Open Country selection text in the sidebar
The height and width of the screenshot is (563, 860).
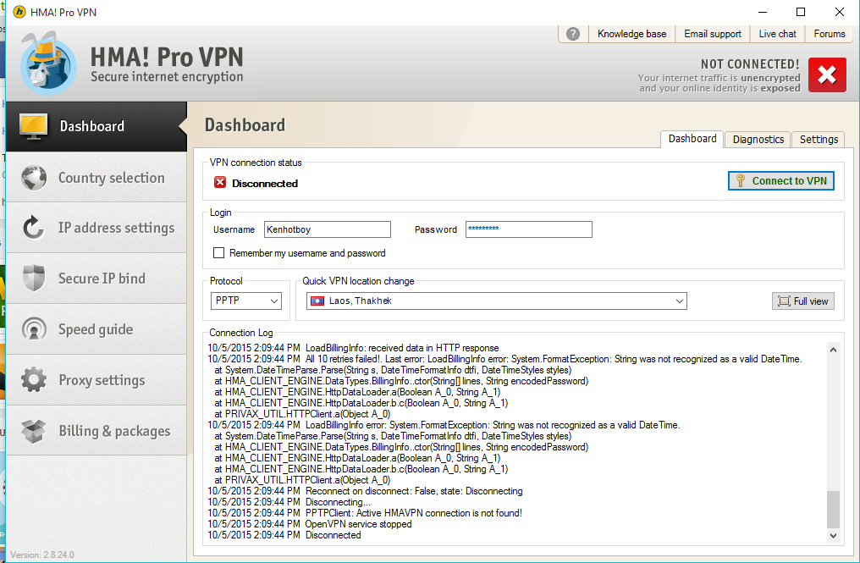coord(112,178)
